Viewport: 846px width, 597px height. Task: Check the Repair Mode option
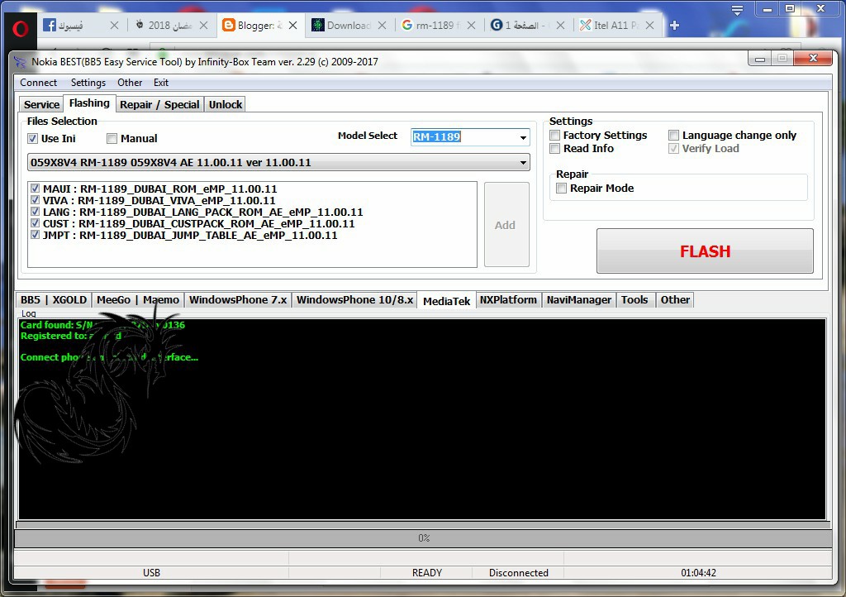562,189
